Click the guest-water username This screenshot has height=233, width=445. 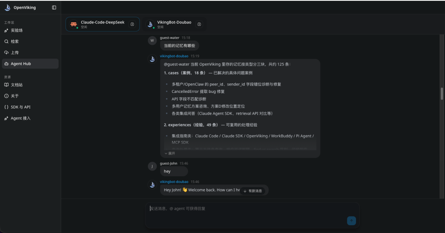169,38
